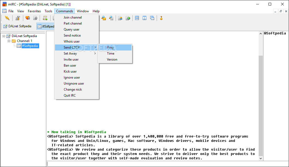Open the Notify list toolbar icon

coord(120,18)
